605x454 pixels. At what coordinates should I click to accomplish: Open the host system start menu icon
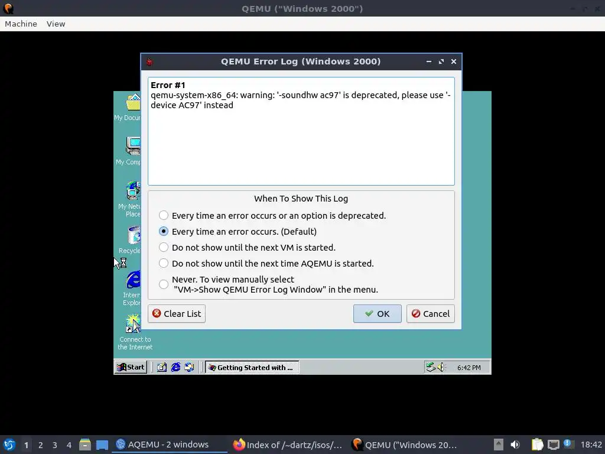click(x=9, y=445)
